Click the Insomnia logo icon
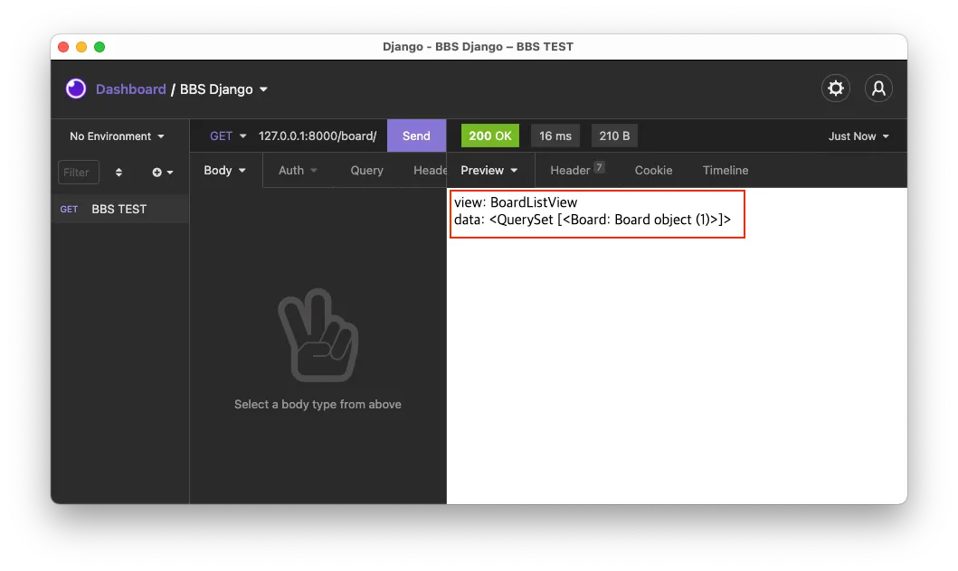The width and height of the screenshot is (958, 571). pyautogui.click(x=76, y=89)
